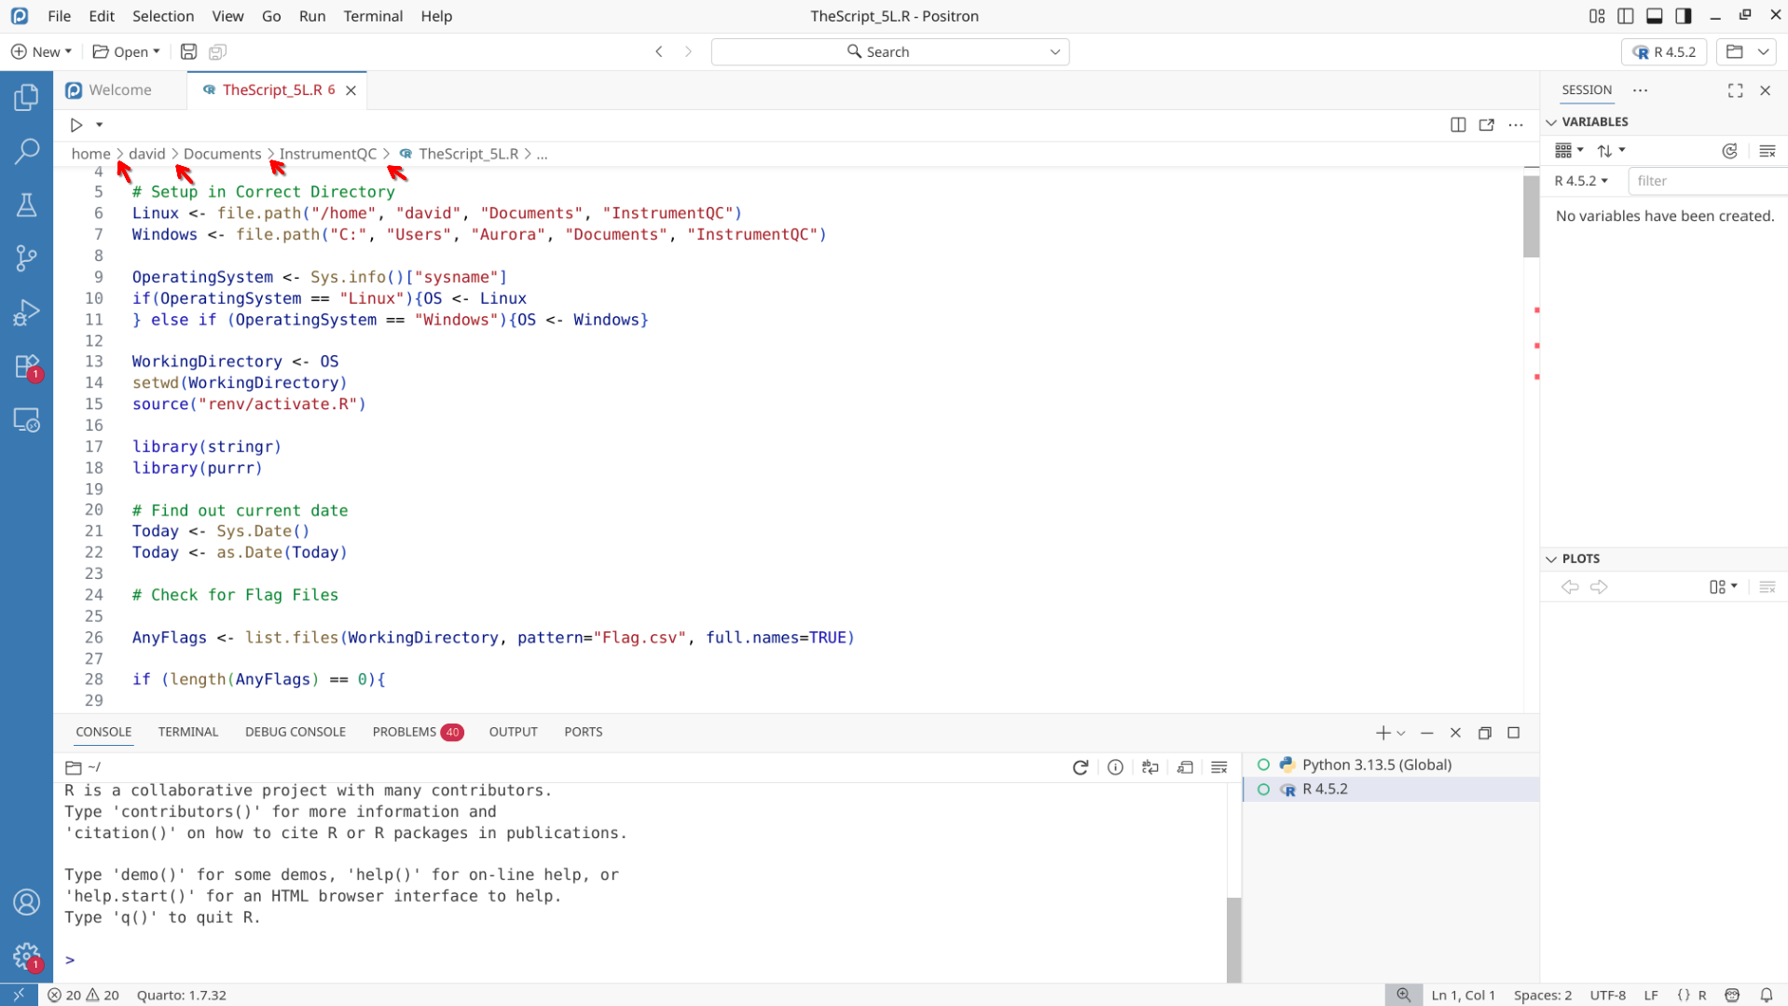Toggle the secondary side bar layout
Viewport: 1788px width, 1006px height.
point(1683,16)
